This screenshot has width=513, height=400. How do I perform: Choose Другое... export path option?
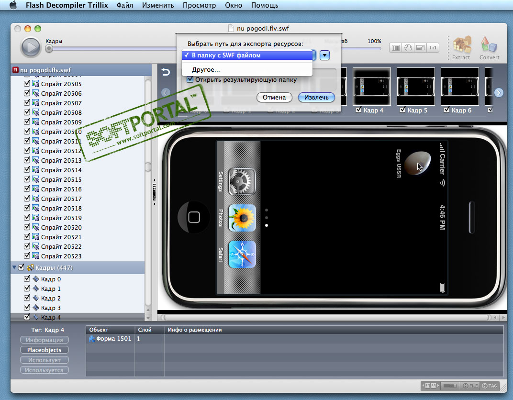(247, 70)
